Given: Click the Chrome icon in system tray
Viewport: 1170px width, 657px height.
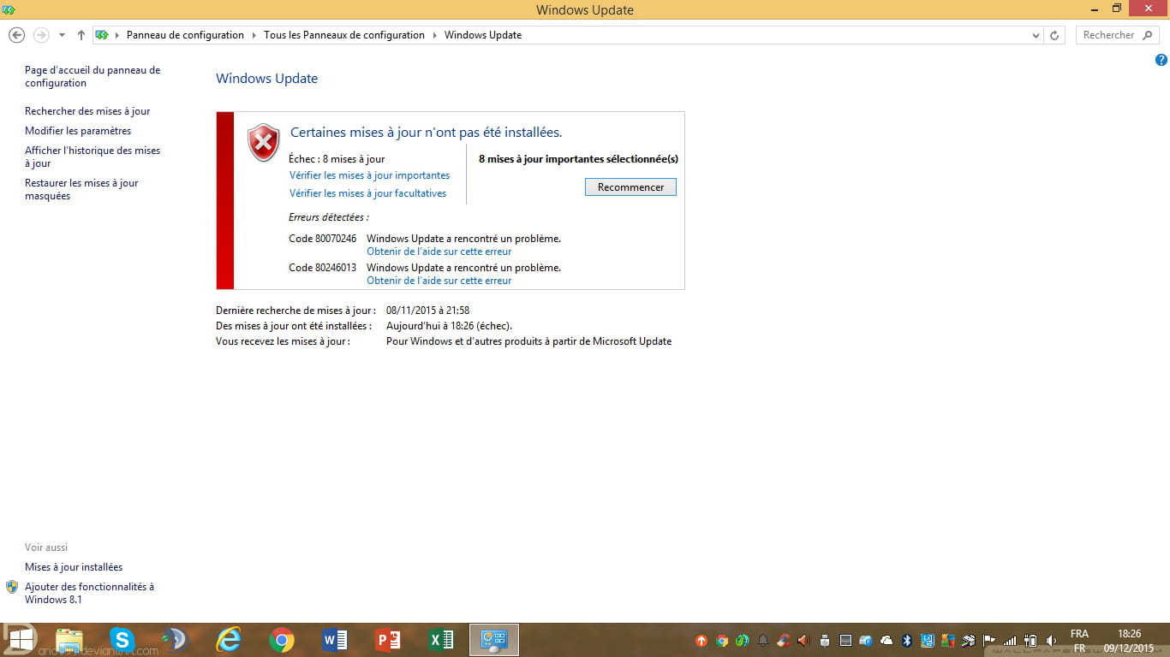Looking at the screenshot, I should [x=722, y=640].
